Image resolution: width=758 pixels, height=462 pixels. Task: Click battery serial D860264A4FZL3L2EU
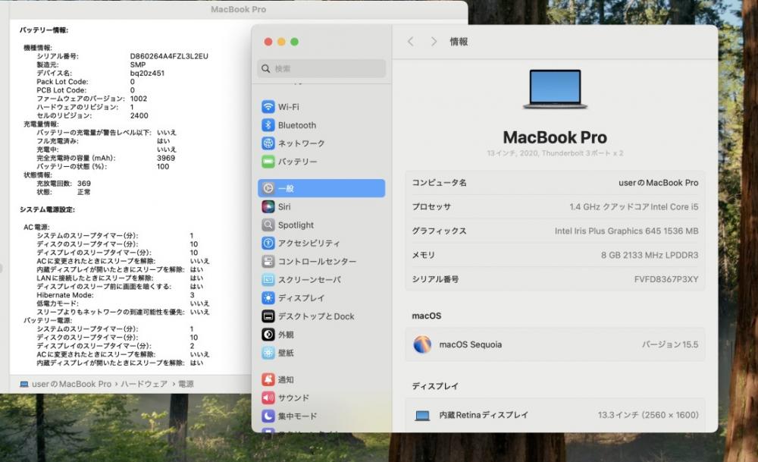[169, 56]
